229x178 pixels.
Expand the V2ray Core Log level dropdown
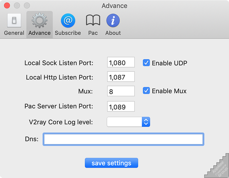[x=128, y=122]
